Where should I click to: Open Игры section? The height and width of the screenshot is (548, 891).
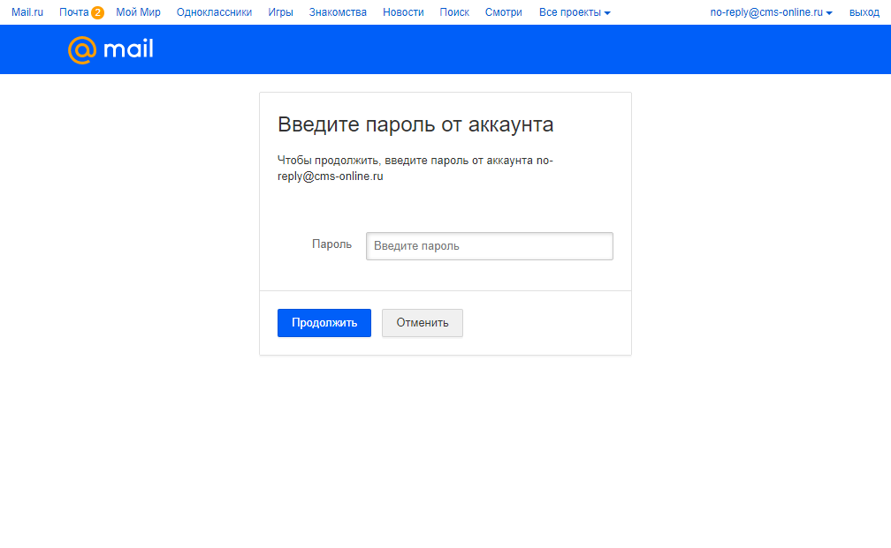coord(281,12)
